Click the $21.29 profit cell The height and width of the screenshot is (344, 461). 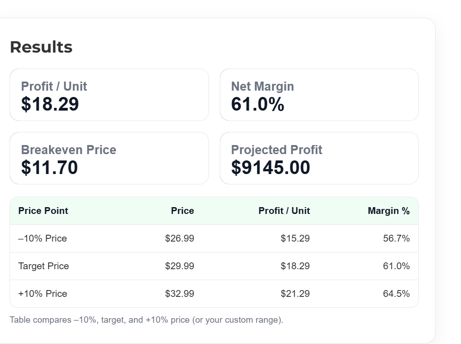[295, 293]
